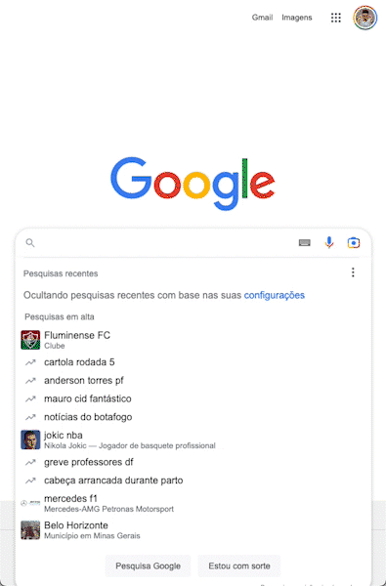Choose the notícias do botafogo suggestion
The height and width of the screenshot is (586, 386).
click(x=193, y=417)
